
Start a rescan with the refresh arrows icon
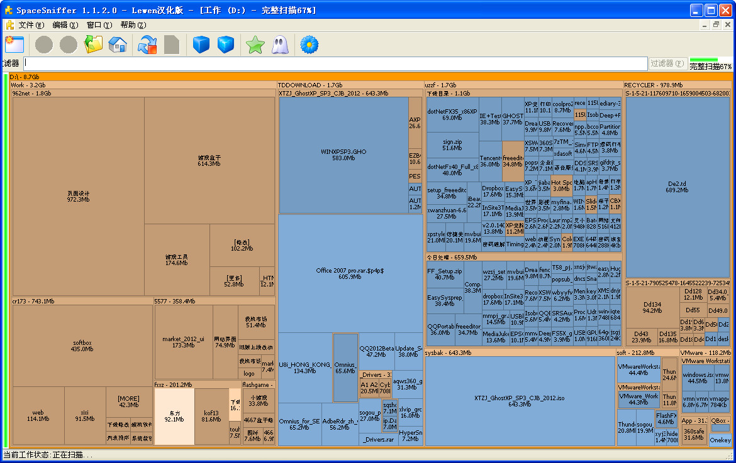[147, 45]
